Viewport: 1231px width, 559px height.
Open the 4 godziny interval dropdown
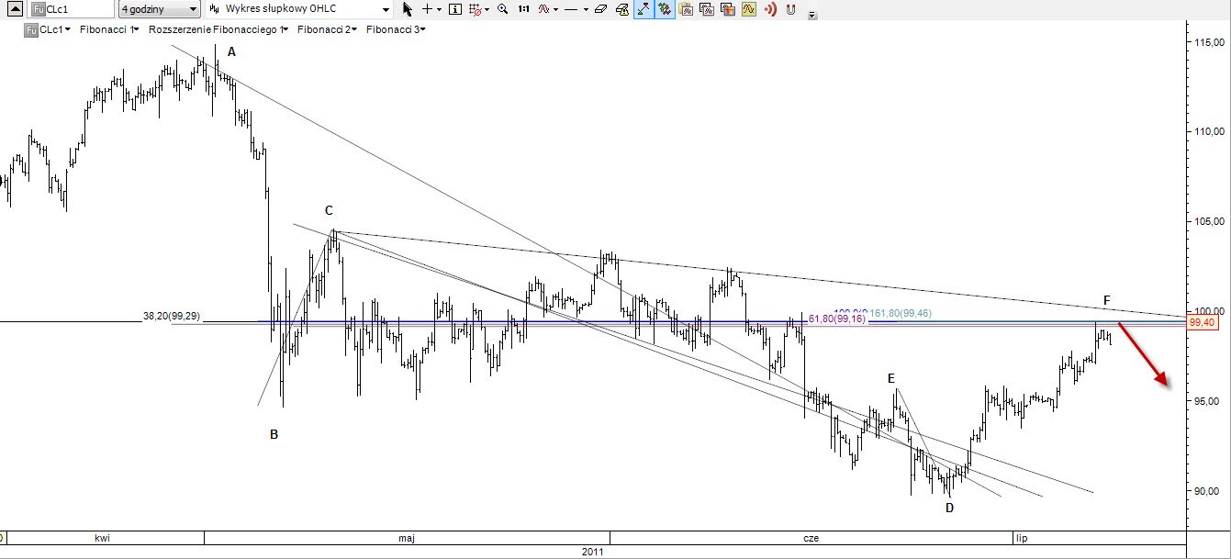pyautogui.click(x=160, y=9)
